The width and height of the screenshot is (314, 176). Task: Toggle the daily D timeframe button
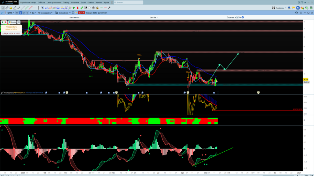(x=21, y=13)
